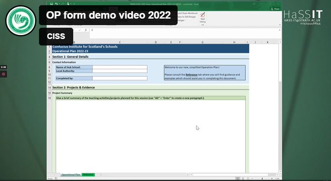Screen dimensions: 331x181
Task: Click the Insert Function fx icon
Action: [86, 30]
